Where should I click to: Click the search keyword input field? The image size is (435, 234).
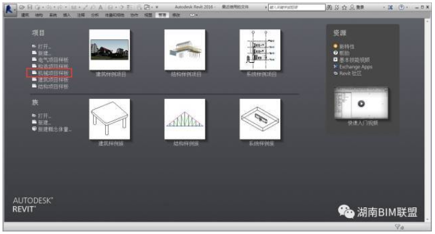coord(297,8)
